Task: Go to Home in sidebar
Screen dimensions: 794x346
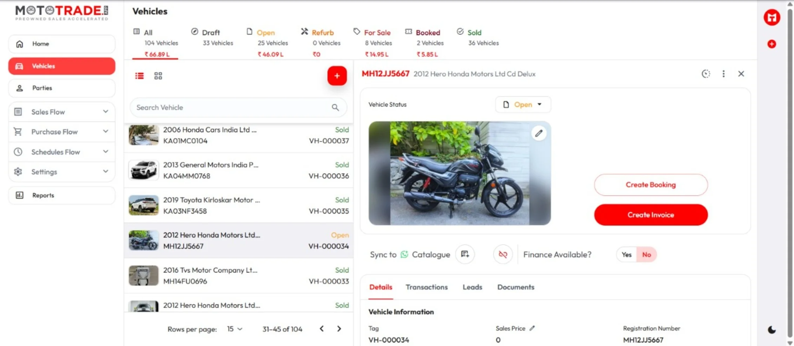Action: coord(62,44)
